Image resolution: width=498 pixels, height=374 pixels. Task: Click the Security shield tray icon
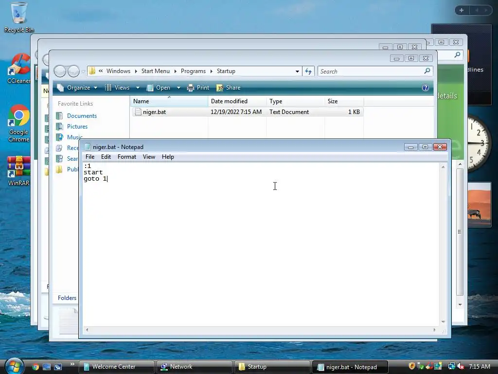[x=412, y=366]
